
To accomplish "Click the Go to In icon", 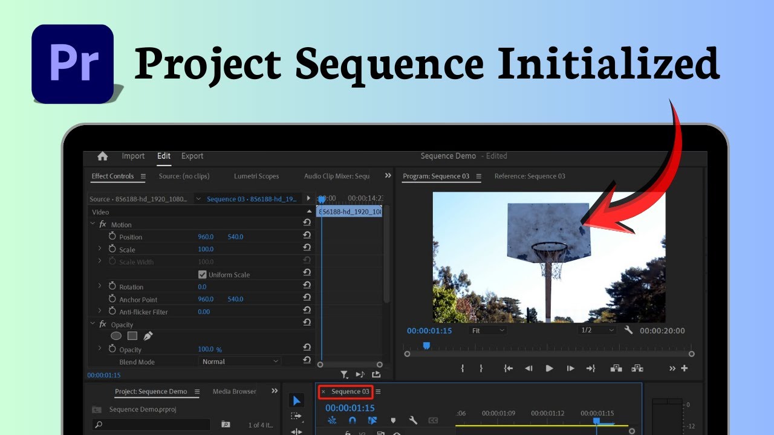I will point(509,368).
